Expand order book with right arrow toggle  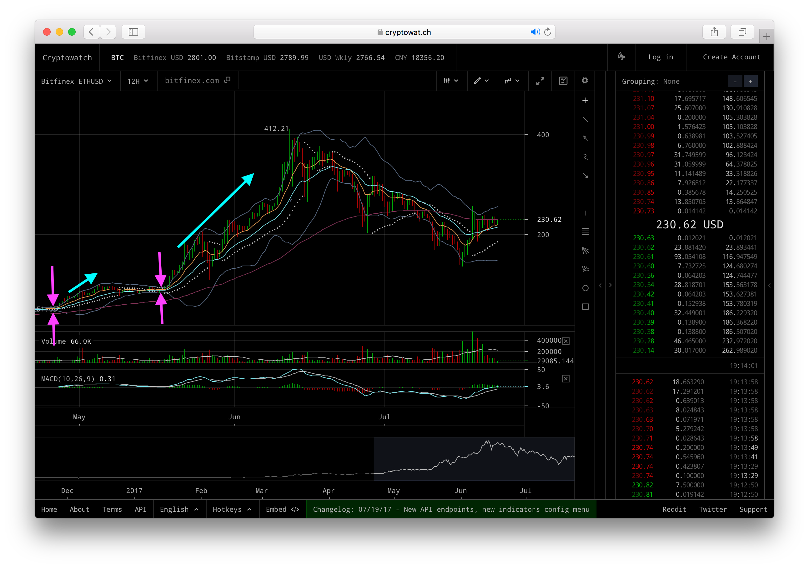pos(610,285)
